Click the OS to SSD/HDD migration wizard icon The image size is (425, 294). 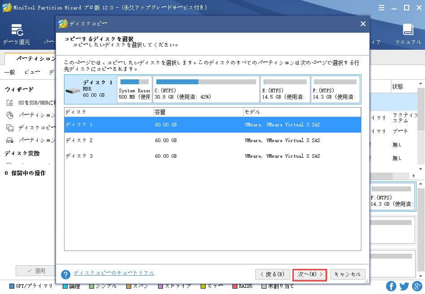click(x=9, y=103)
